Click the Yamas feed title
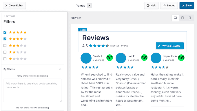This screenshot has width=197, height=111. pos(81,6)
